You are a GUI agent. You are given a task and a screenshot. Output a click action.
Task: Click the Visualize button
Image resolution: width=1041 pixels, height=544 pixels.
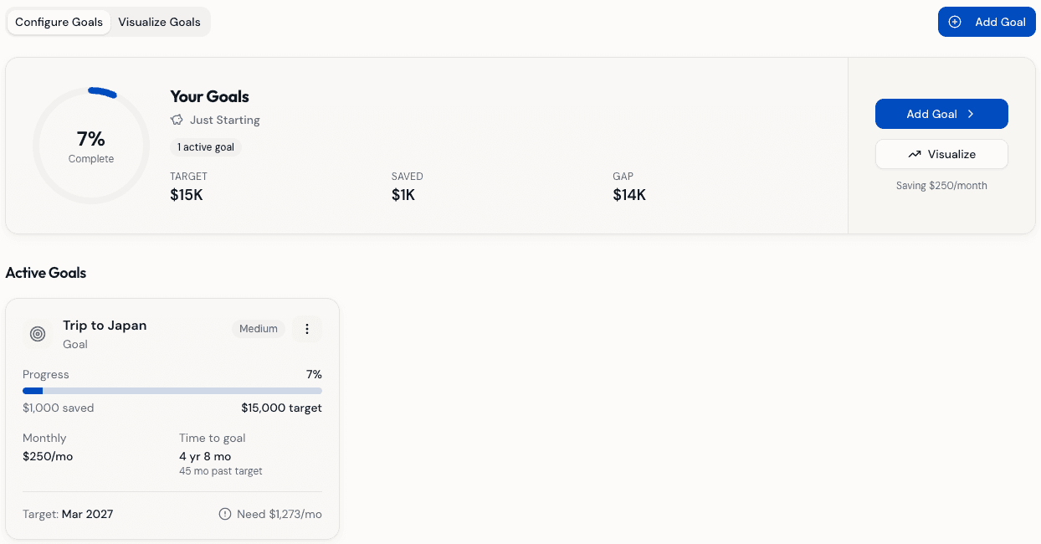941,154
